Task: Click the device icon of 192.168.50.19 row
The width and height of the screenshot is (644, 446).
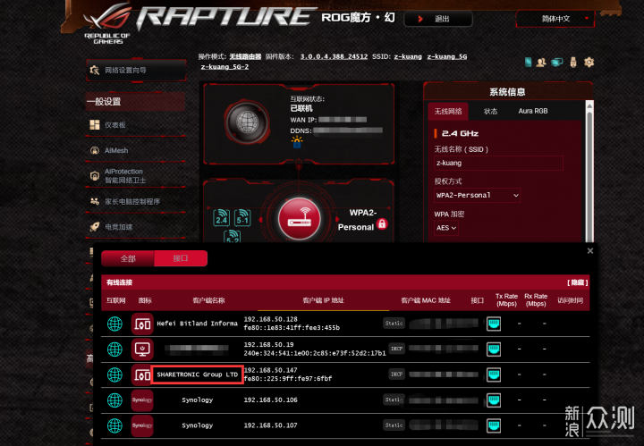Action: (142, 349)
